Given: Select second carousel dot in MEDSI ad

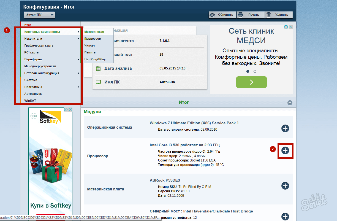Looking at the screenshot, I should 255,71.
